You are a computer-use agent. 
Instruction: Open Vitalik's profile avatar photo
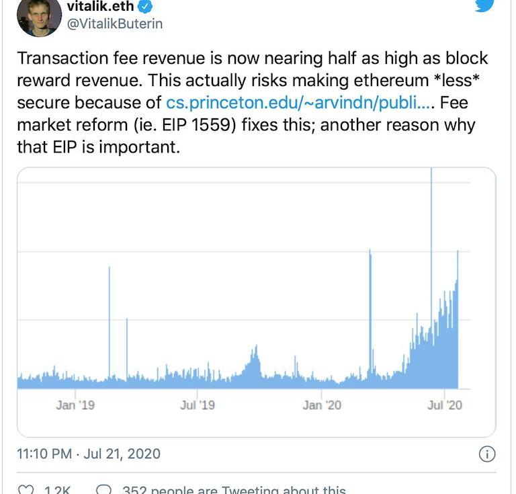point(39,16)
